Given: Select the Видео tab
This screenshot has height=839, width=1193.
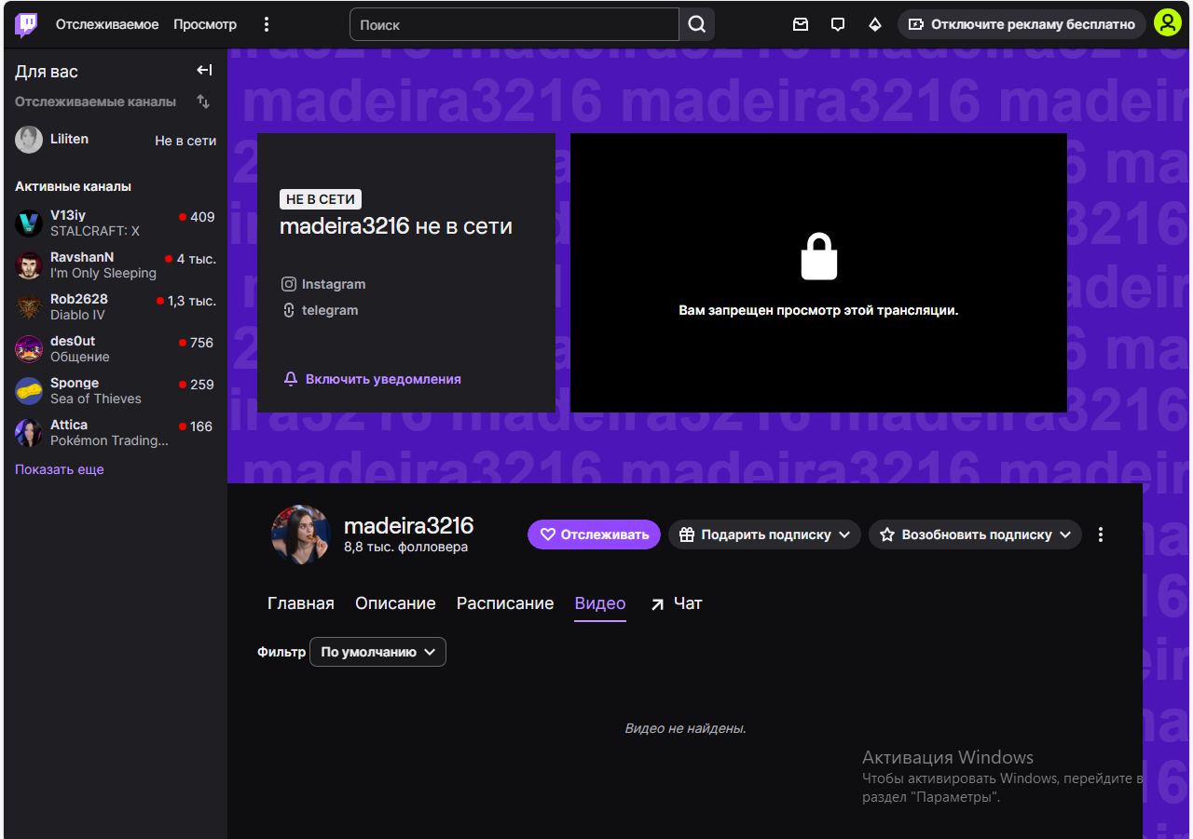Looking at the screenshot, I should (x=600, y=603).
